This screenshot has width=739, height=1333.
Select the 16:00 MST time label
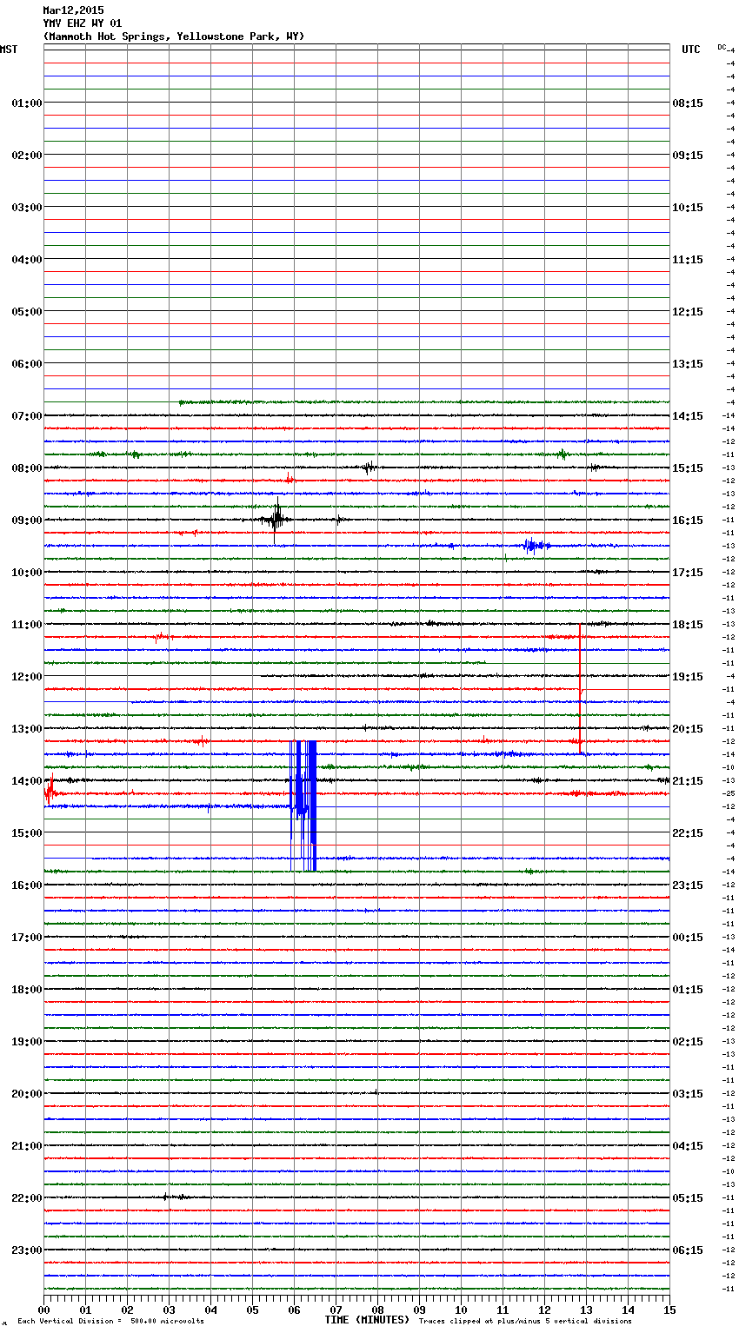click(x=27, y=885)
